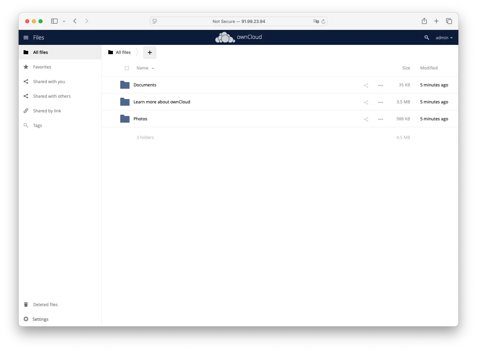This screenshot has height=351, width=477.
Task: Switch to All files view
Action: click(40, 52)
